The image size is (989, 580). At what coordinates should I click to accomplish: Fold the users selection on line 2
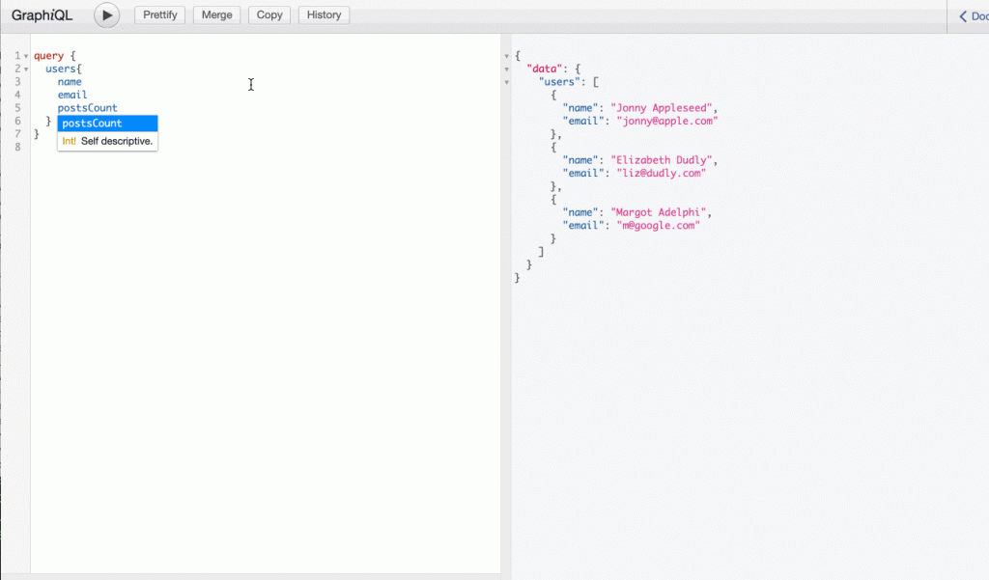(26, 69)
